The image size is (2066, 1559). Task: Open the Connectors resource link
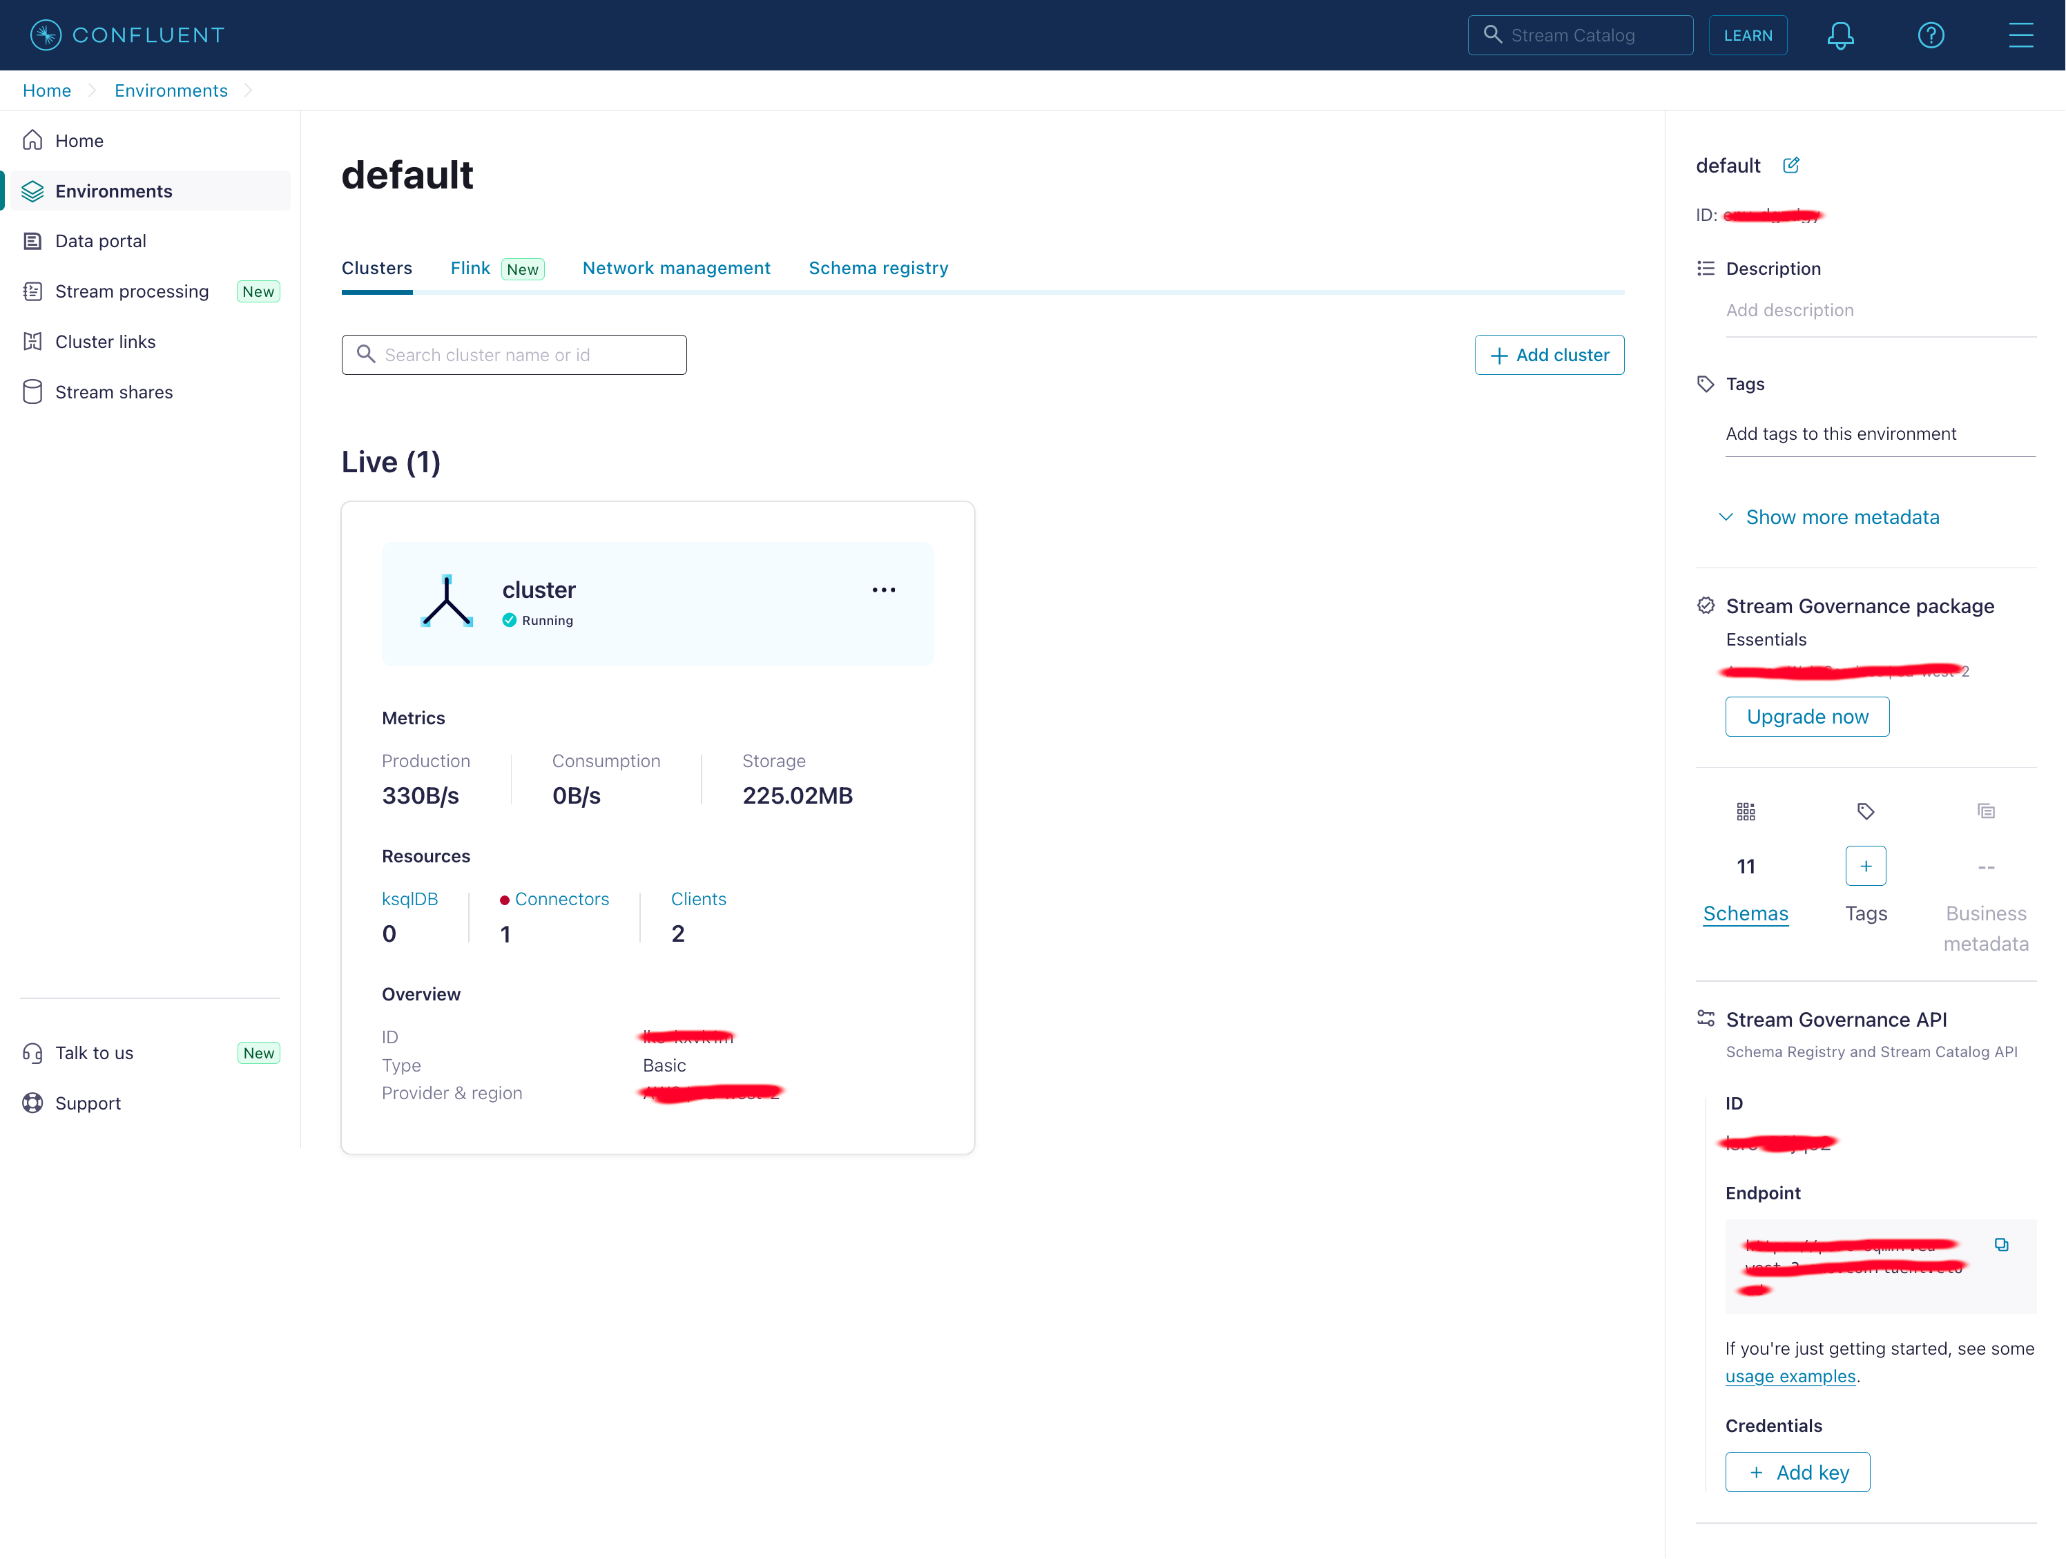561,898
